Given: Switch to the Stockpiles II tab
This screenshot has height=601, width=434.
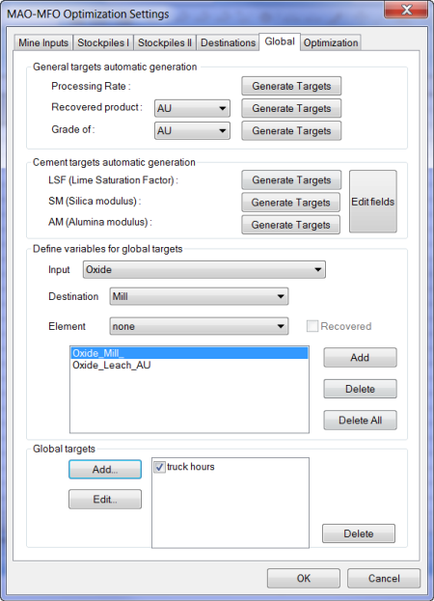Looking at the screenshot, I should [165, 42].
